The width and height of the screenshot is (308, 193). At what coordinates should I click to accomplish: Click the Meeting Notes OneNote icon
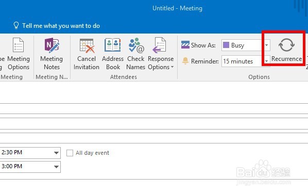pos(52,45)
